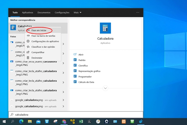Click Desinstalar in the context menu
This screenshot has height=125, width=187.
coord(38,57)
